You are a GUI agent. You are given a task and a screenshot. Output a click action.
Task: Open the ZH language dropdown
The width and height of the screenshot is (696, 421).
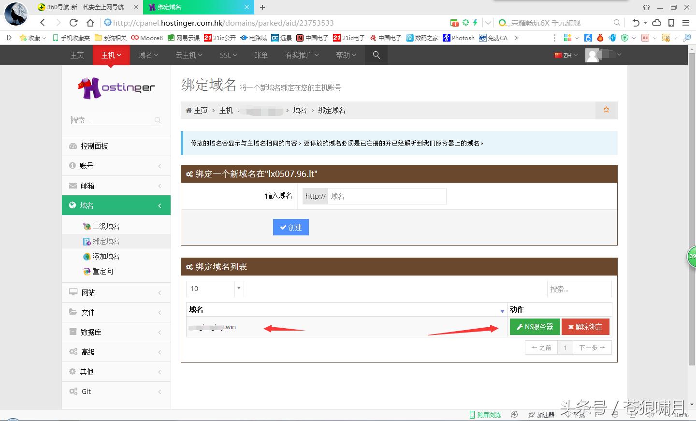click(565, 55)
